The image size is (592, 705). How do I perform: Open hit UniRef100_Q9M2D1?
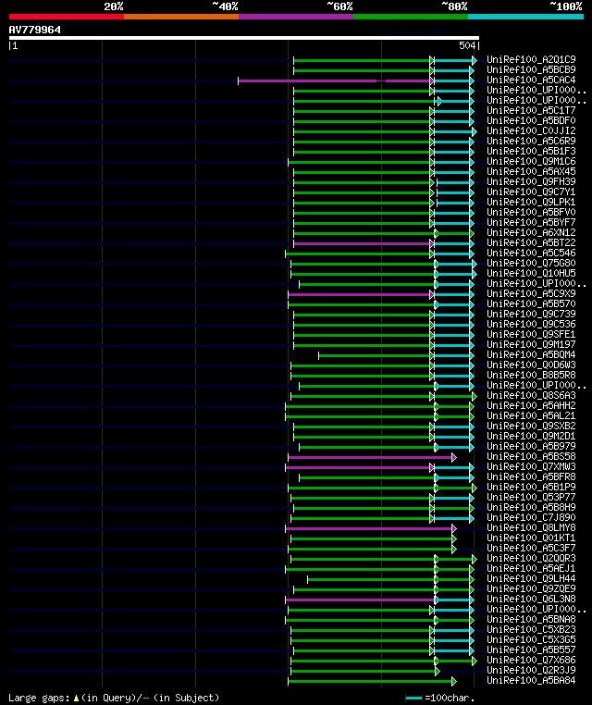tap(531, 436)
